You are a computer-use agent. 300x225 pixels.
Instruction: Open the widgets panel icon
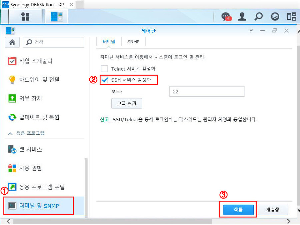291,17
